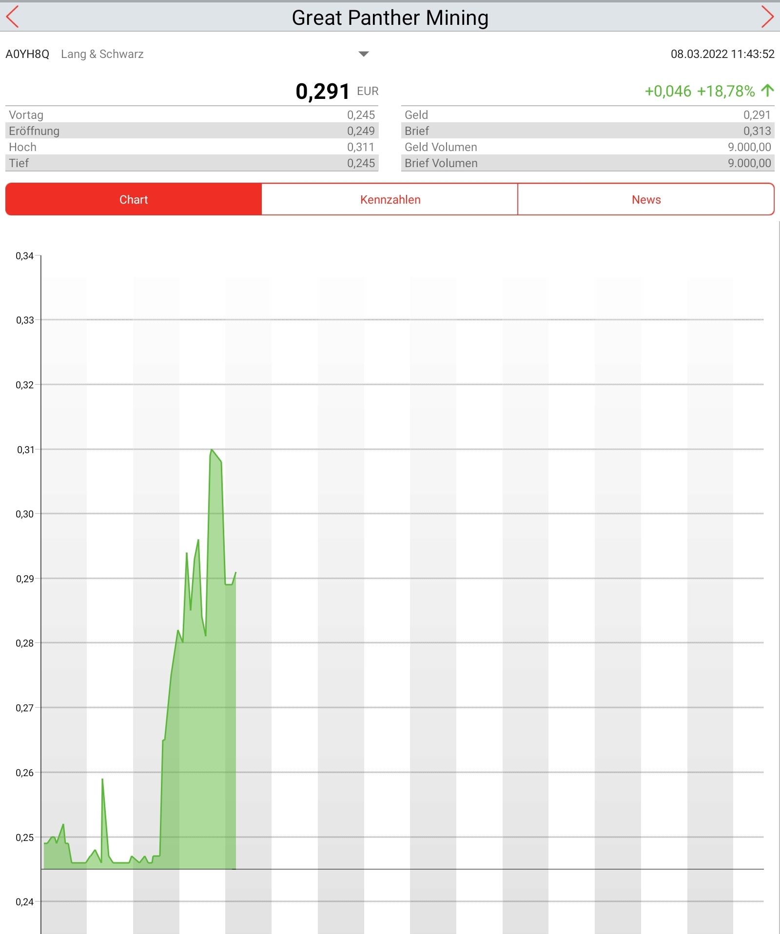Image resolution: width=780 pixels, height=934 pixels.
Task: Select the Vortag row
Action: 192,115
